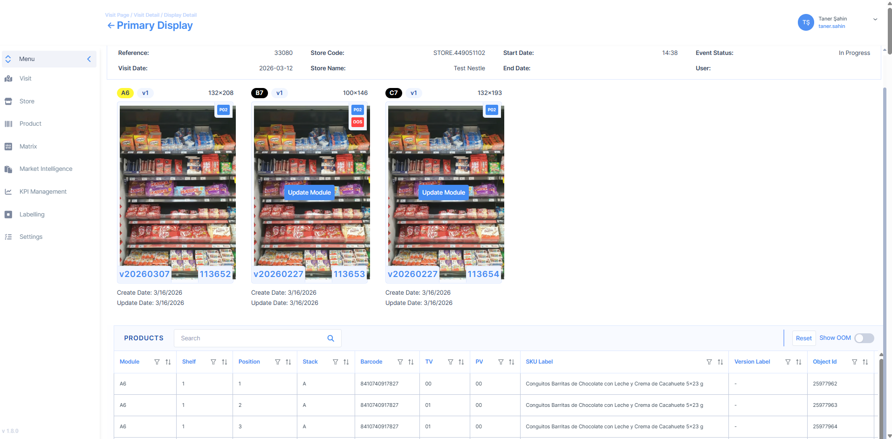Click the Visit Detail breadcrumb link

146,15
